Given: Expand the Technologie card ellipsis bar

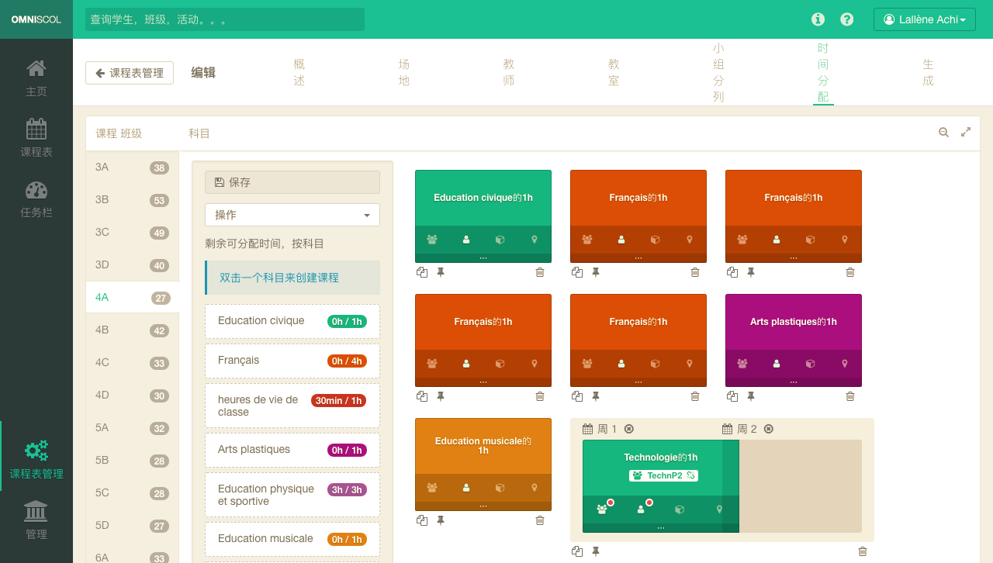Looking at the screenshot, I should click(660, 528).
